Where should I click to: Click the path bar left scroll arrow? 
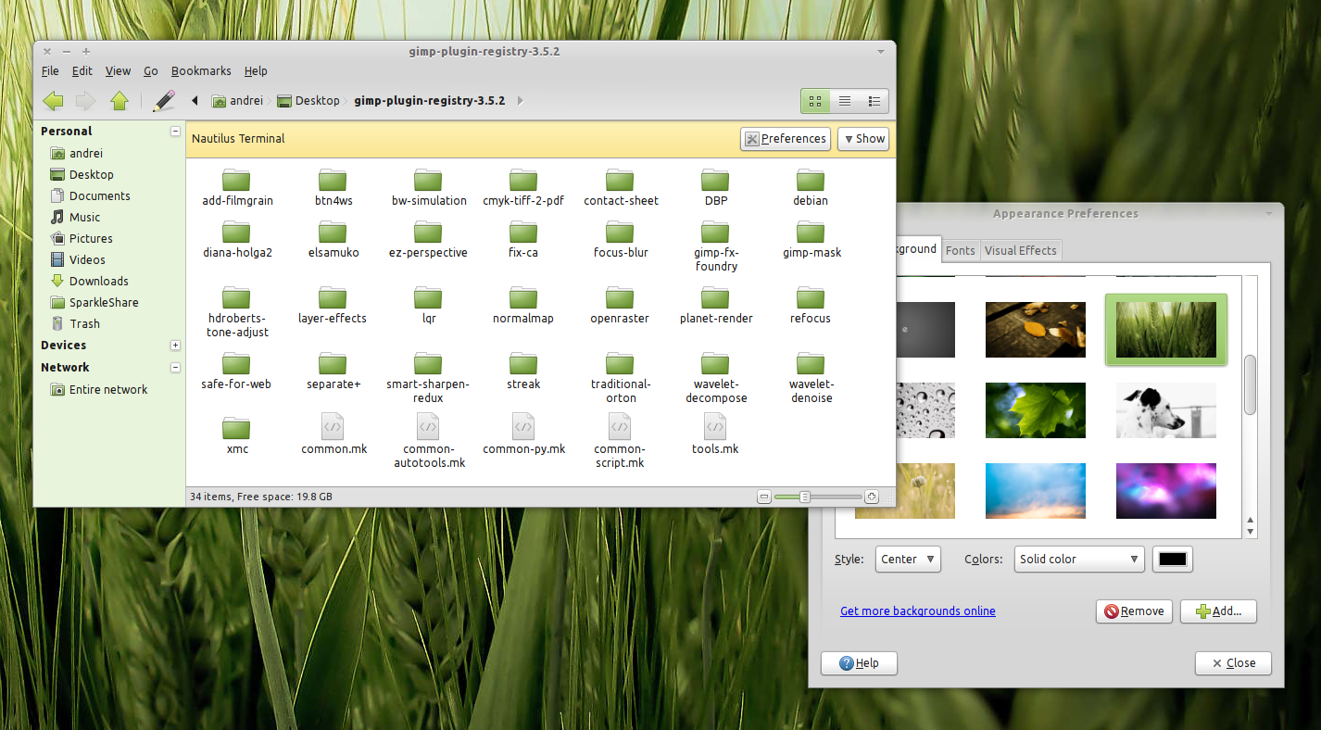pos(195,101)
